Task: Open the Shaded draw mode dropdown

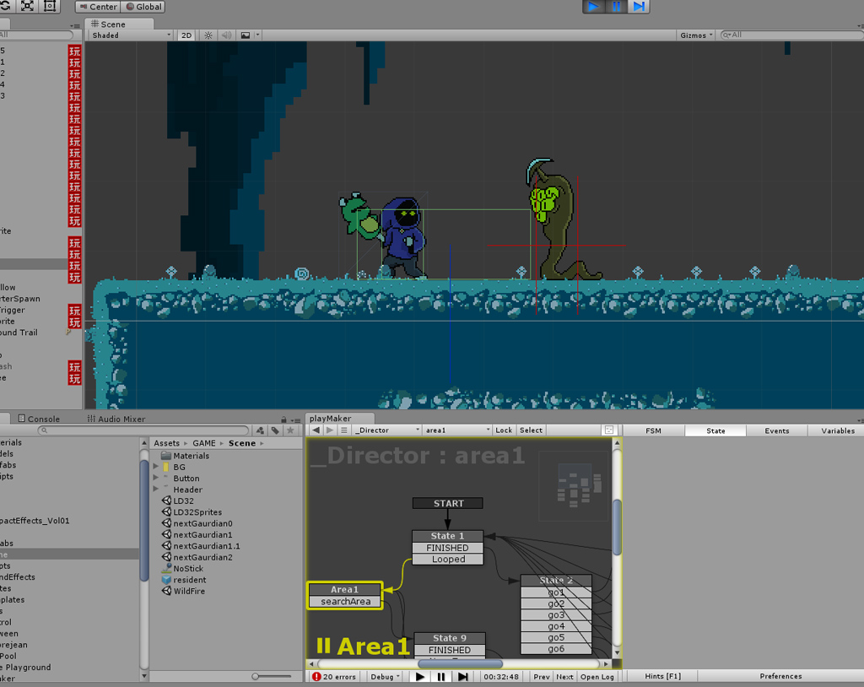Action: click(131, 35)
